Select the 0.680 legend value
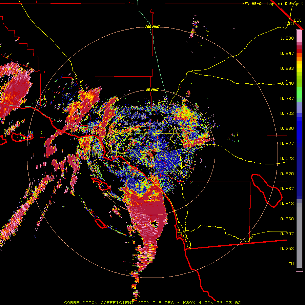305x305 pixels. [287, 128]
